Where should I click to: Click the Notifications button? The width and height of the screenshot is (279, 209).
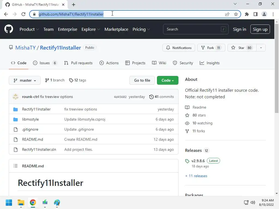tap(179, 48)
